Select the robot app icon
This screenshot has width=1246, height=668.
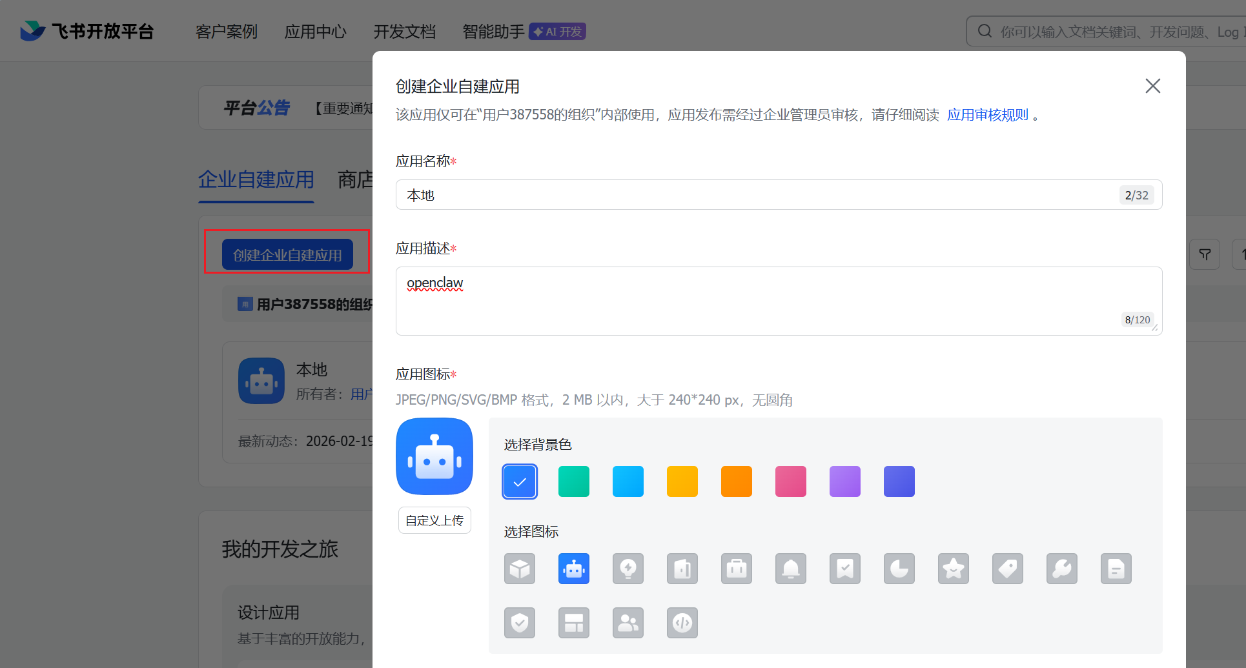click(574, 569)
